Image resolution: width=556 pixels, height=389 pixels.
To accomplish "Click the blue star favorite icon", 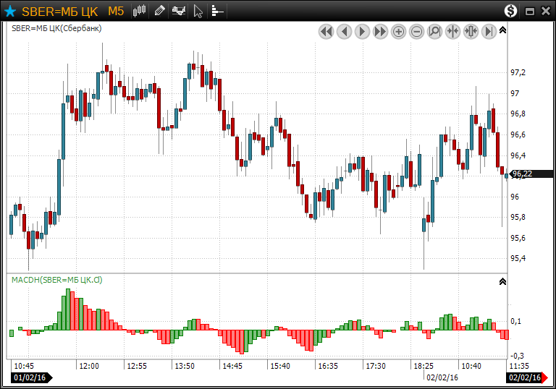I will (10, 11).
